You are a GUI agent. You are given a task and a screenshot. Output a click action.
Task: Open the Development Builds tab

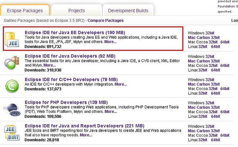(128, 11)
